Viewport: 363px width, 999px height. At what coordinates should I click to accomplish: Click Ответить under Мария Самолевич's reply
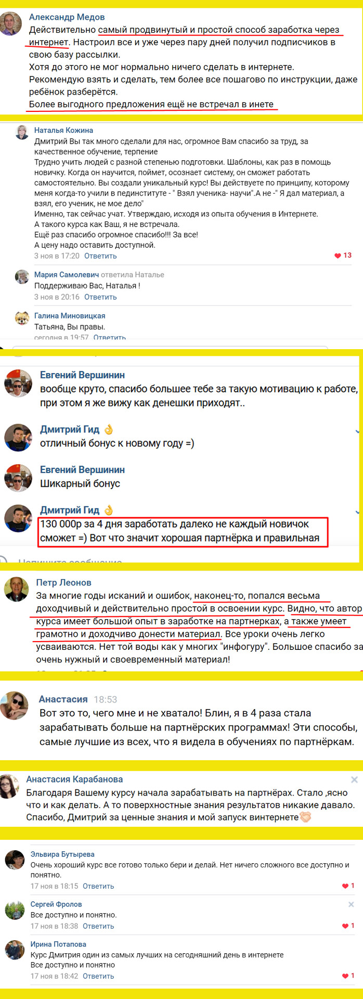point(100,297)
